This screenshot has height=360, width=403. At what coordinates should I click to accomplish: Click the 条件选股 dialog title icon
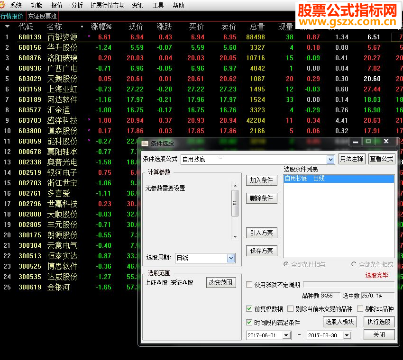click(x=145, y=143)
